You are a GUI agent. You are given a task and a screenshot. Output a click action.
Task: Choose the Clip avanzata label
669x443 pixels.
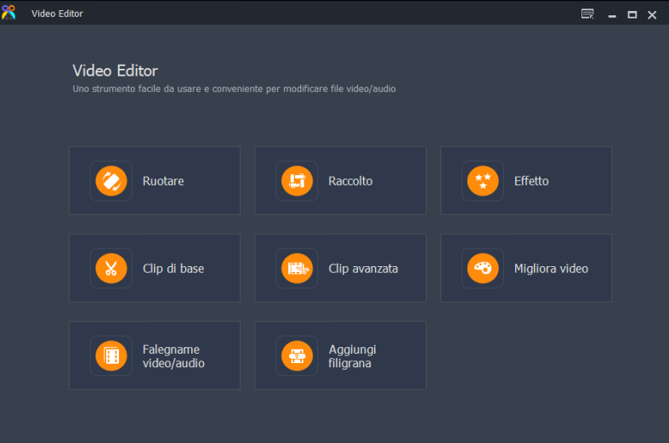(x=363, y=269)
